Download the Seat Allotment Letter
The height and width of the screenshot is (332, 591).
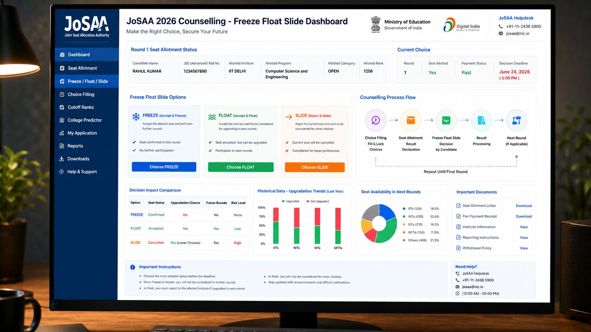tap(523, 206)
